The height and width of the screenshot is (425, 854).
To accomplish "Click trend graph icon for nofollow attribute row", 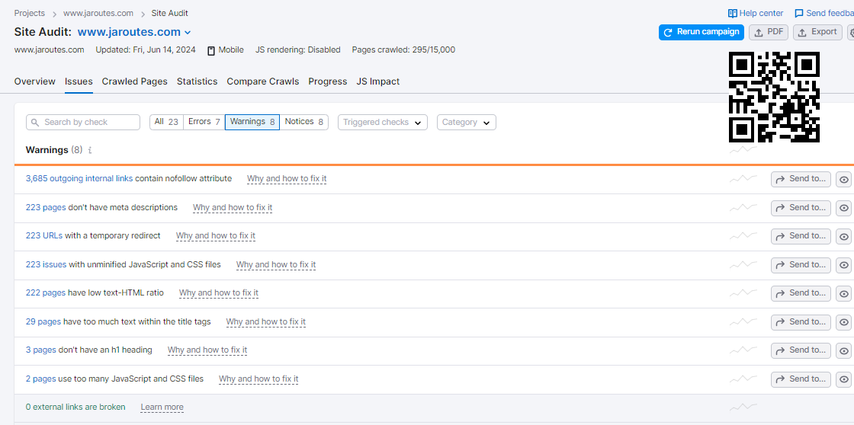I will [x=743, y=179].
